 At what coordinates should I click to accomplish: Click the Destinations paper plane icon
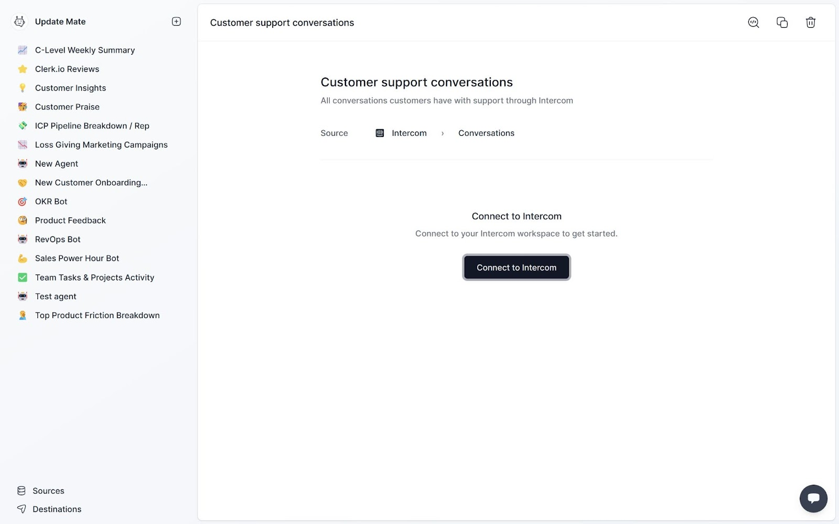point(21,509)
